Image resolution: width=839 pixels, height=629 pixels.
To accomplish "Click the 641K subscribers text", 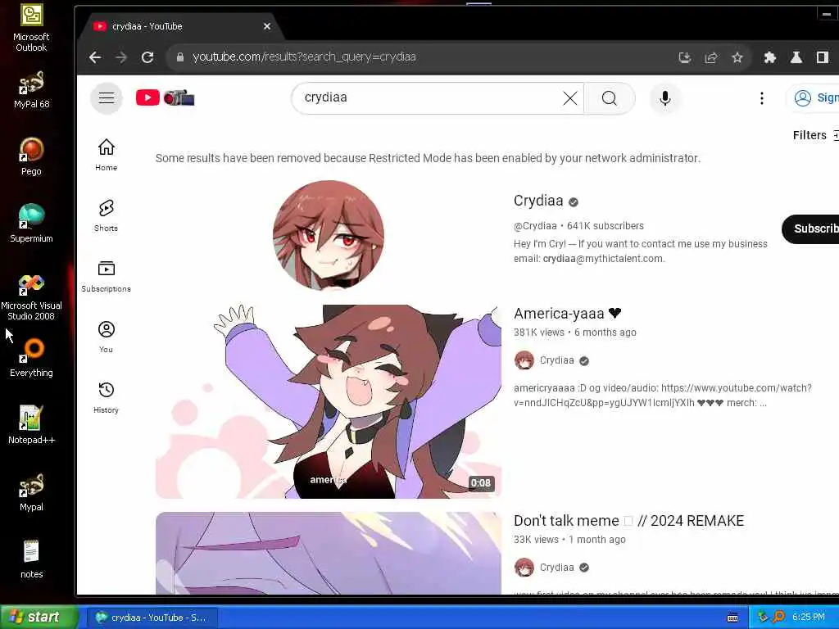I will click(x=605, y=226).
